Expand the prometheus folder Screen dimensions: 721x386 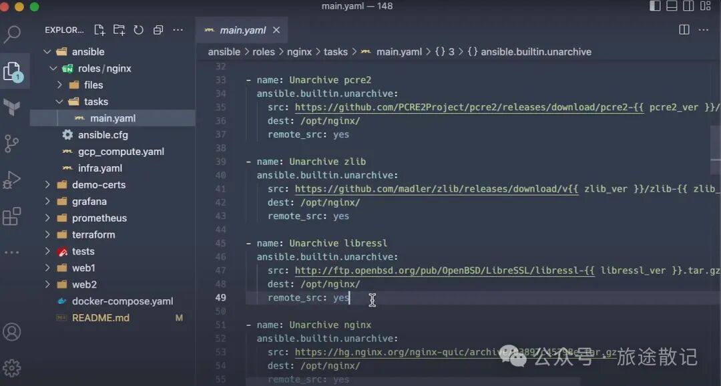point(47,218)
